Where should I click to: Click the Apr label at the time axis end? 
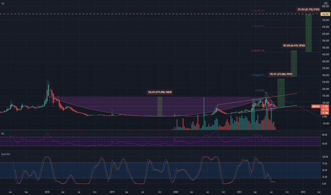tap(319, 192)
